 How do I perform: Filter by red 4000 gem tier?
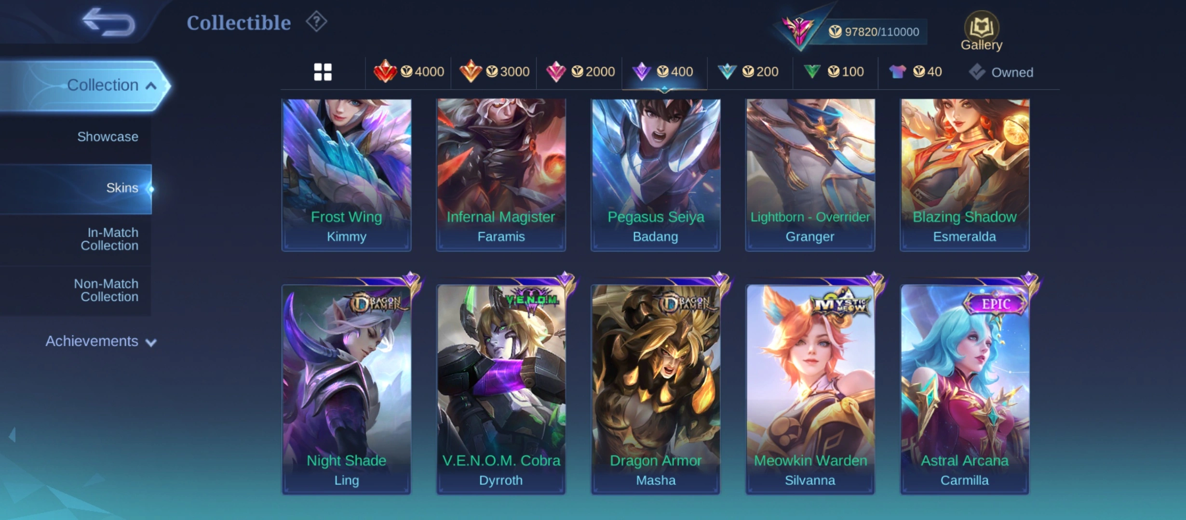pyautogui.click(x=408, y=72)
